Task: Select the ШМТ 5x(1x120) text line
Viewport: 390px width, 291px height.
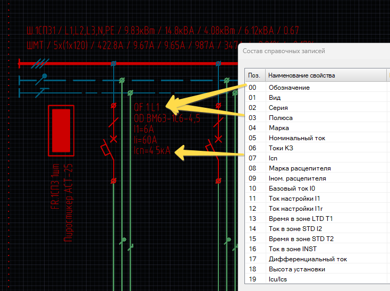Action: (133, 45)
